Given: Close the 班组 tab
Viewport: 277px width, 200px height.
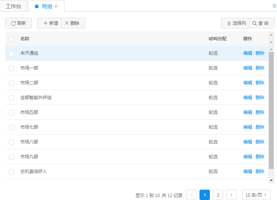Looking at the screenshot, I should pos(56,6).
